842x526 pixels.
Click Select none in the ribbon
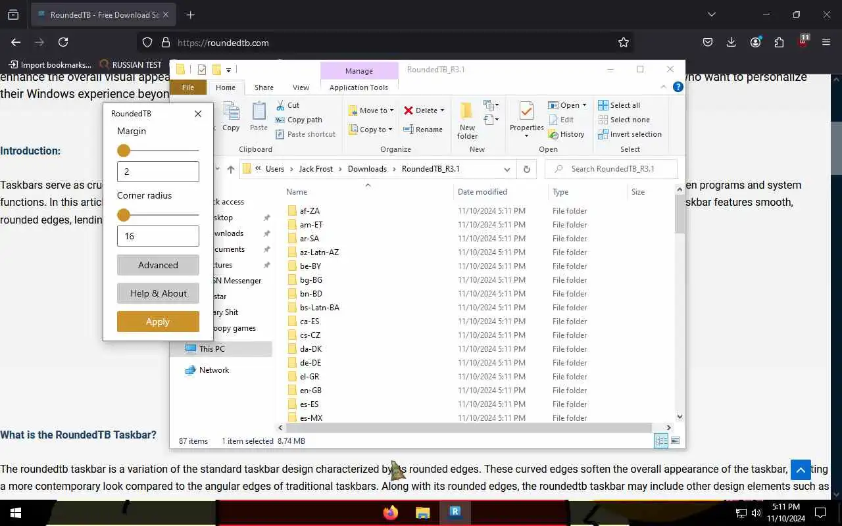(x=624, y=120)
